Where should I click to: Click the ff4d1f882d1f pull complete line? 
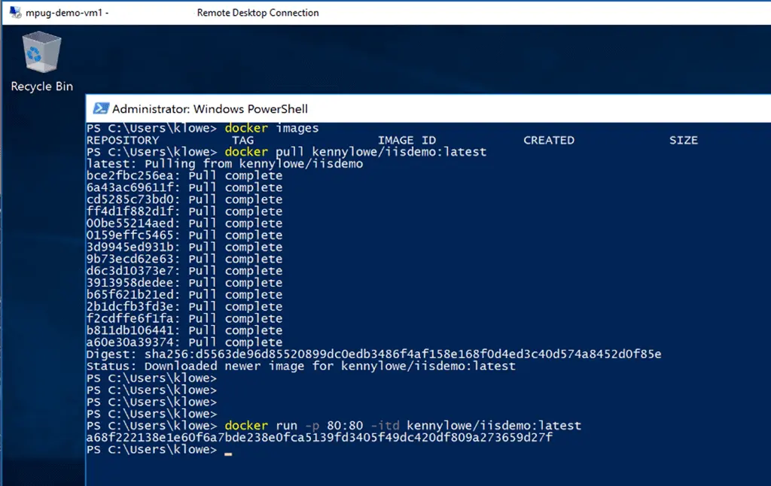pos(184,211)
